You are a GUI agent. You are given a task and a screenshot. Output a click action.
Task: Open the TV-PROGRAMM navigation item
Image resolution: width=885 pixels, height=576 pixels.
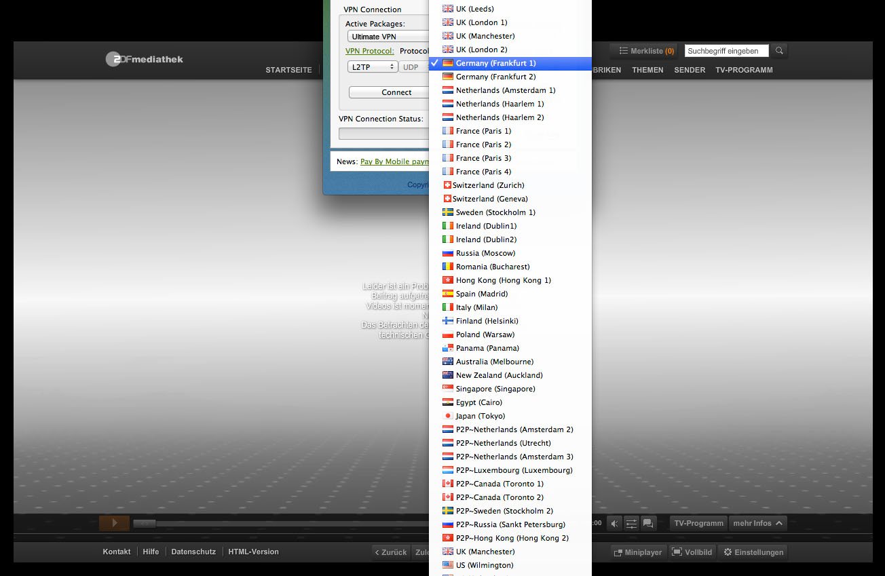[x=744, y=70]
